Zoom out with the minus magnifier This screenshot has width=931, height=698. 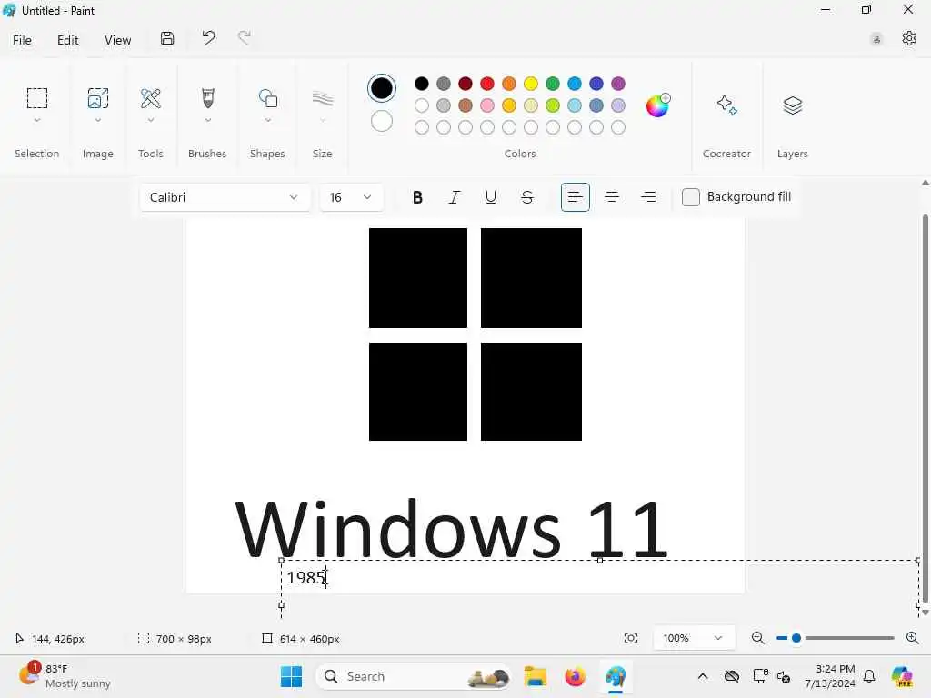pos(757,638)
